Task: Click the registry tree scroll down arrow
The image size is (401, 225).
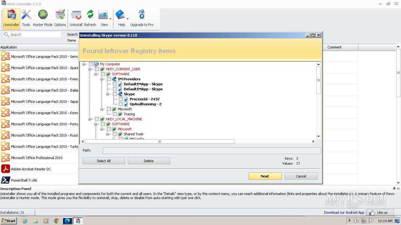Action: [x=319, y=137]
